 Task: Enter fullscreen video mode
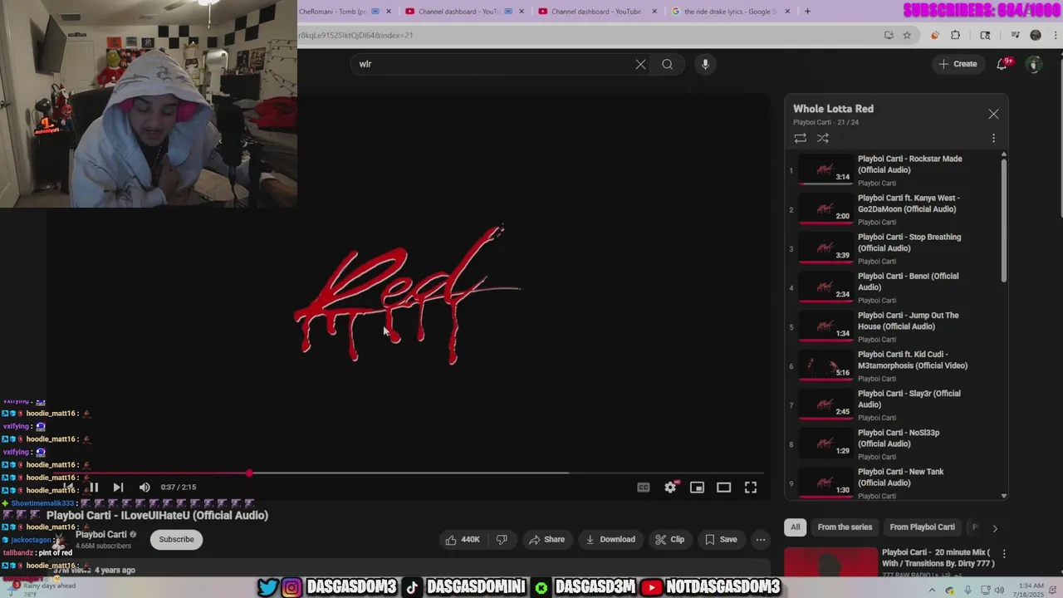pyautogui.click(x=751, y=488)
